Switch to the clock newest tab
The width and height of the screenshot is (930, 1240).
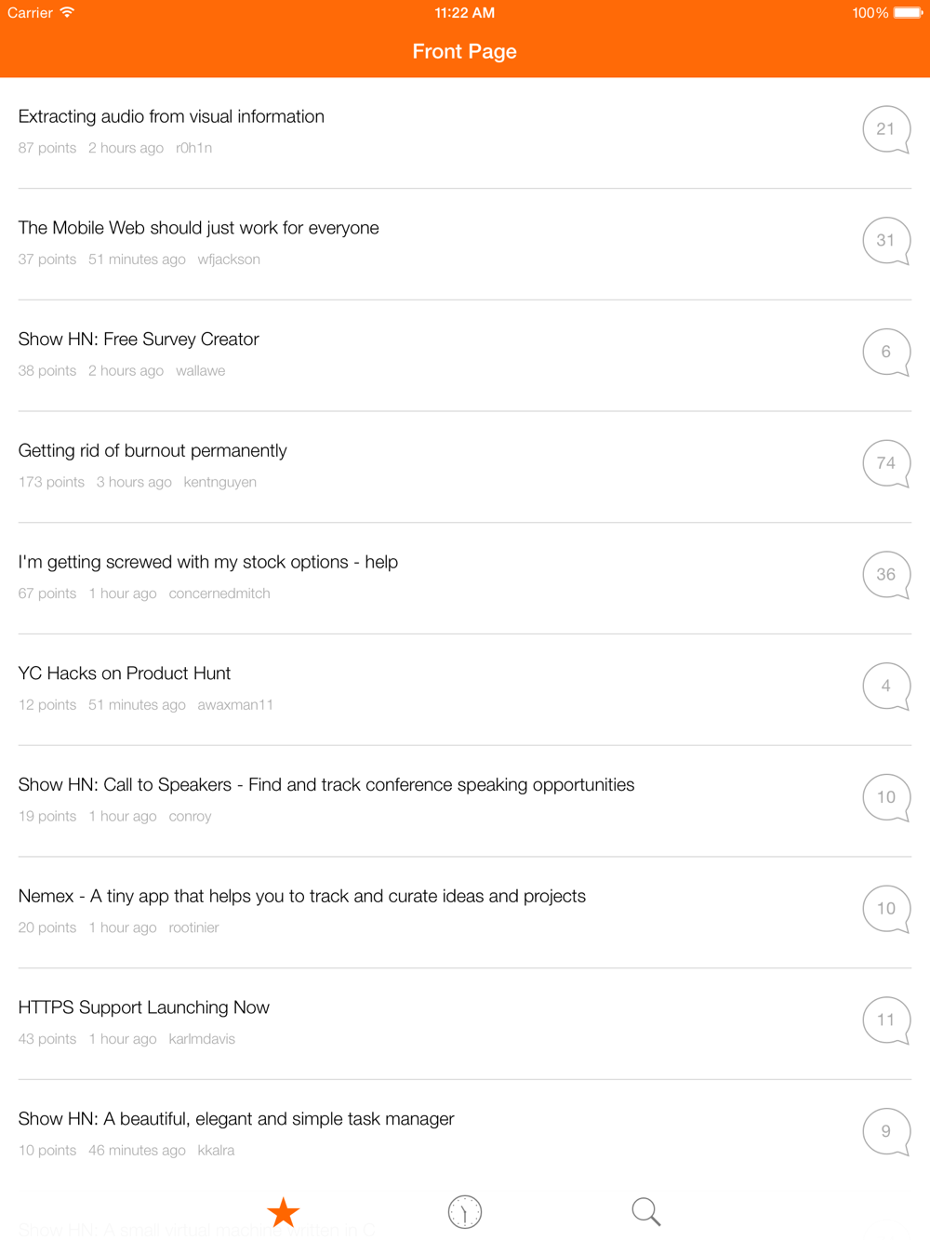(464, 1212)
